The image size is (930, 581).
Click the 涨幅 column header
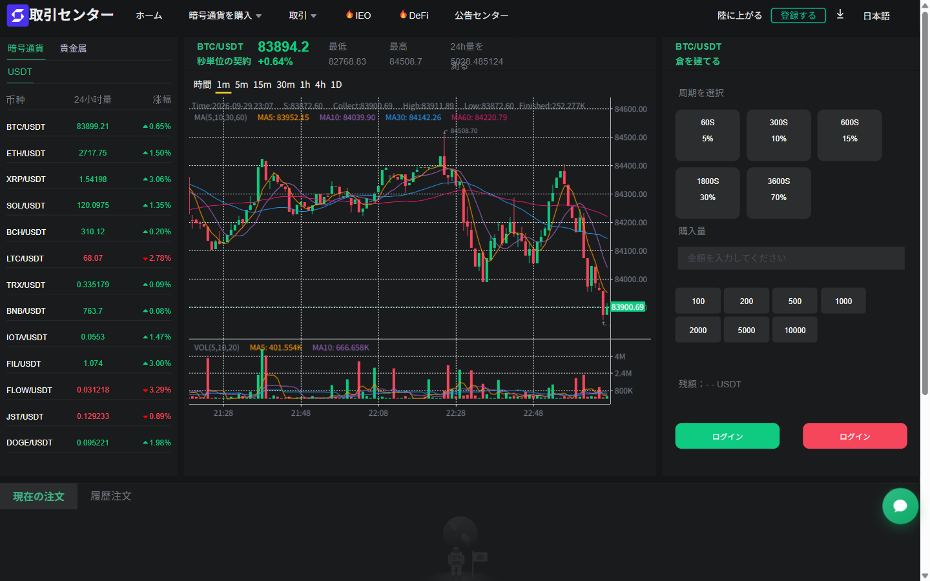tap(161, 99)
